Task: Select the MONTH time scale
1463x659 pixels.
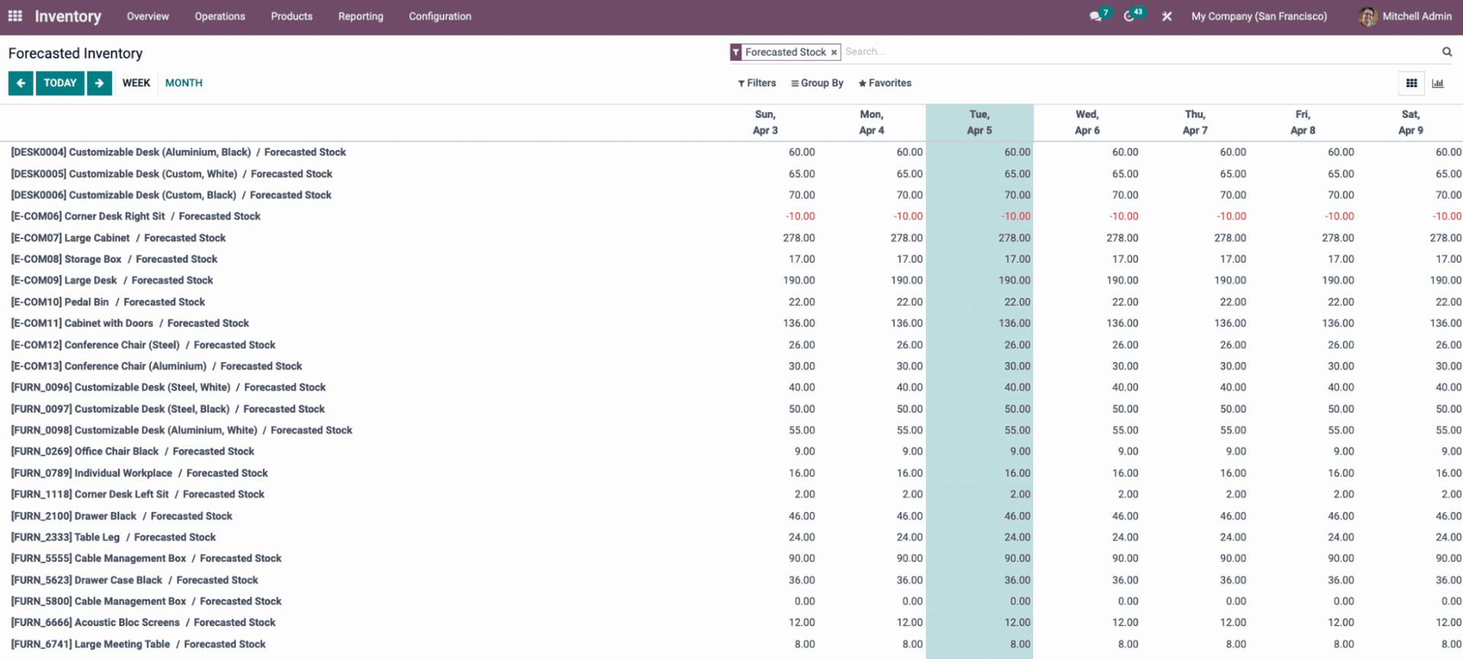Action: pos(184,83)
